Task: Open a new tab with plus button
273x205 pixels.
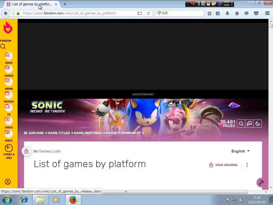Action: tap(65, 4)
